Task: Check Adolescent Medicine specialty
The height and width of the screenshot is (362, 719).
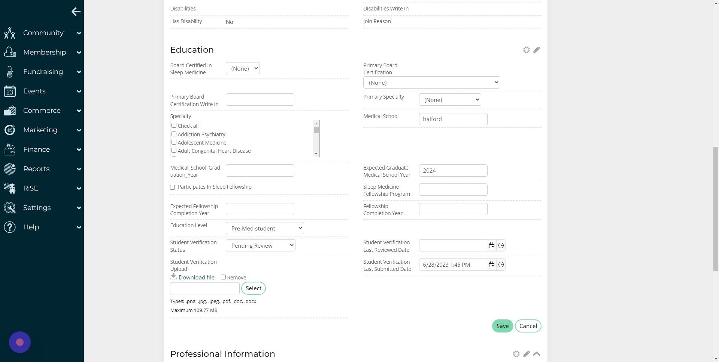Action: click(174, 142)
